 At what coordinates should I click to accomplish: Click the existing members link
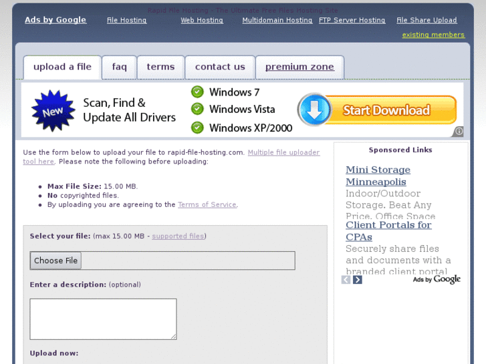tap(433, 35)
